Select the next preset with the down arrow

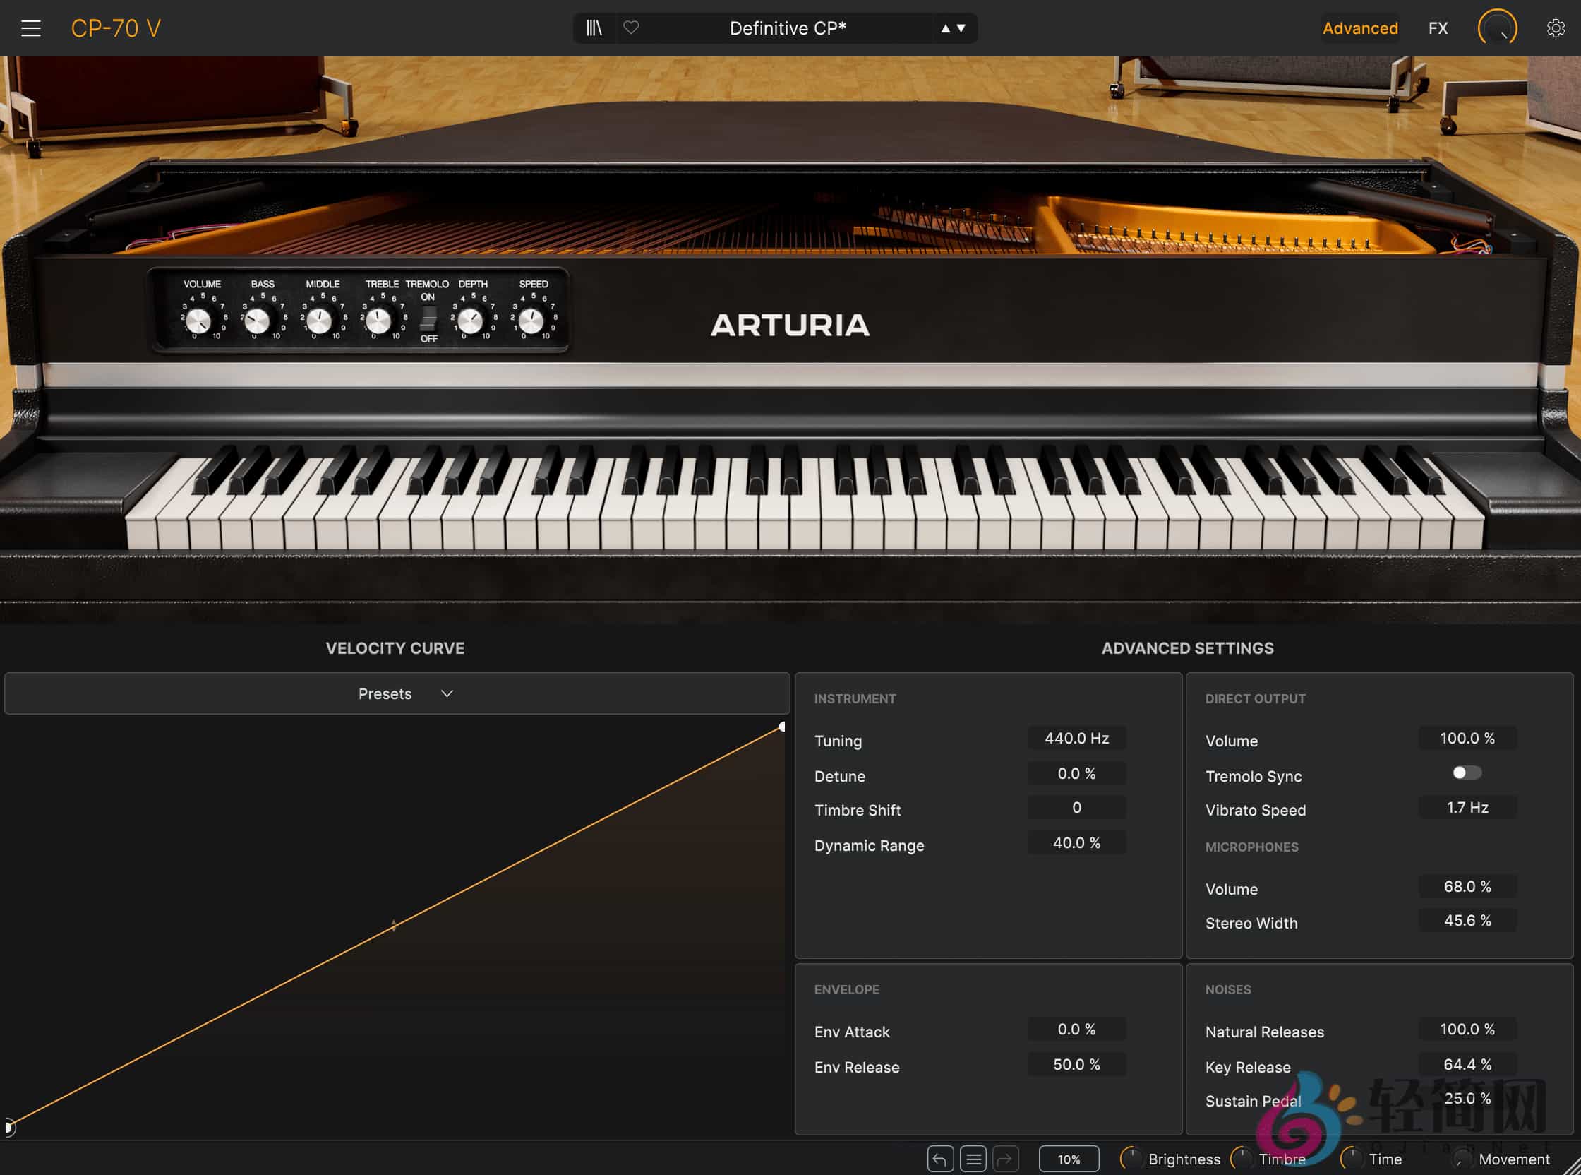pos(961,28)
